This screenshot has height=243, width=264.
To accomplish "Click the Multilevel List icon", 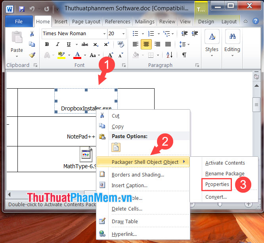I will pos(166,34).
